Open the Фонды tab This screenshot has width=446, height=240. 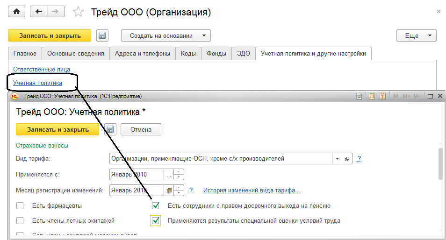[x=216, y=53]
